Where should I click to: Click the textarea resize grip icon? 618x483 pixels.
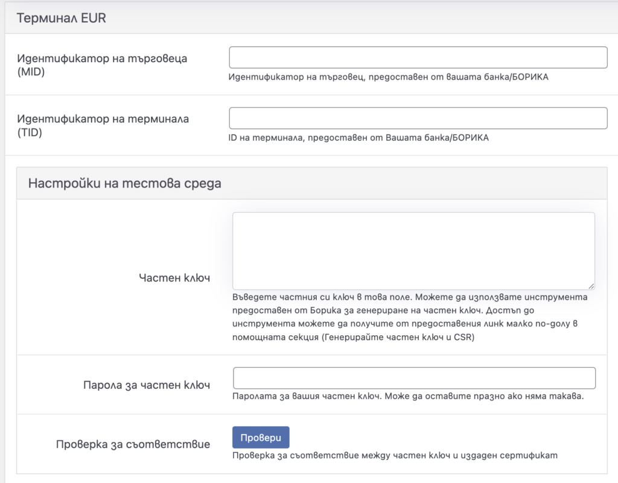(x=590, y=285)
